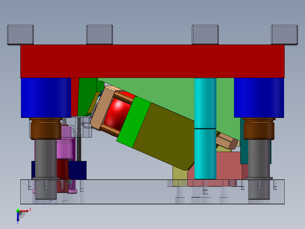Click the cyan vertical column
The height and width of the screenshot is (229, 305).
[205, 129]
